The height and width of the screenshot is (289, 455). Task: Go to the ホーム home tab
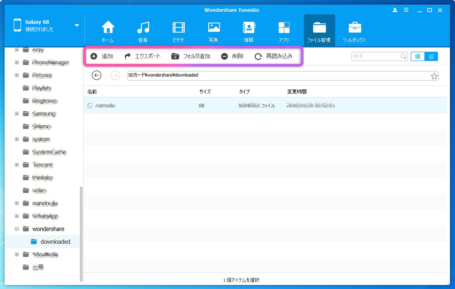[108, 32]
